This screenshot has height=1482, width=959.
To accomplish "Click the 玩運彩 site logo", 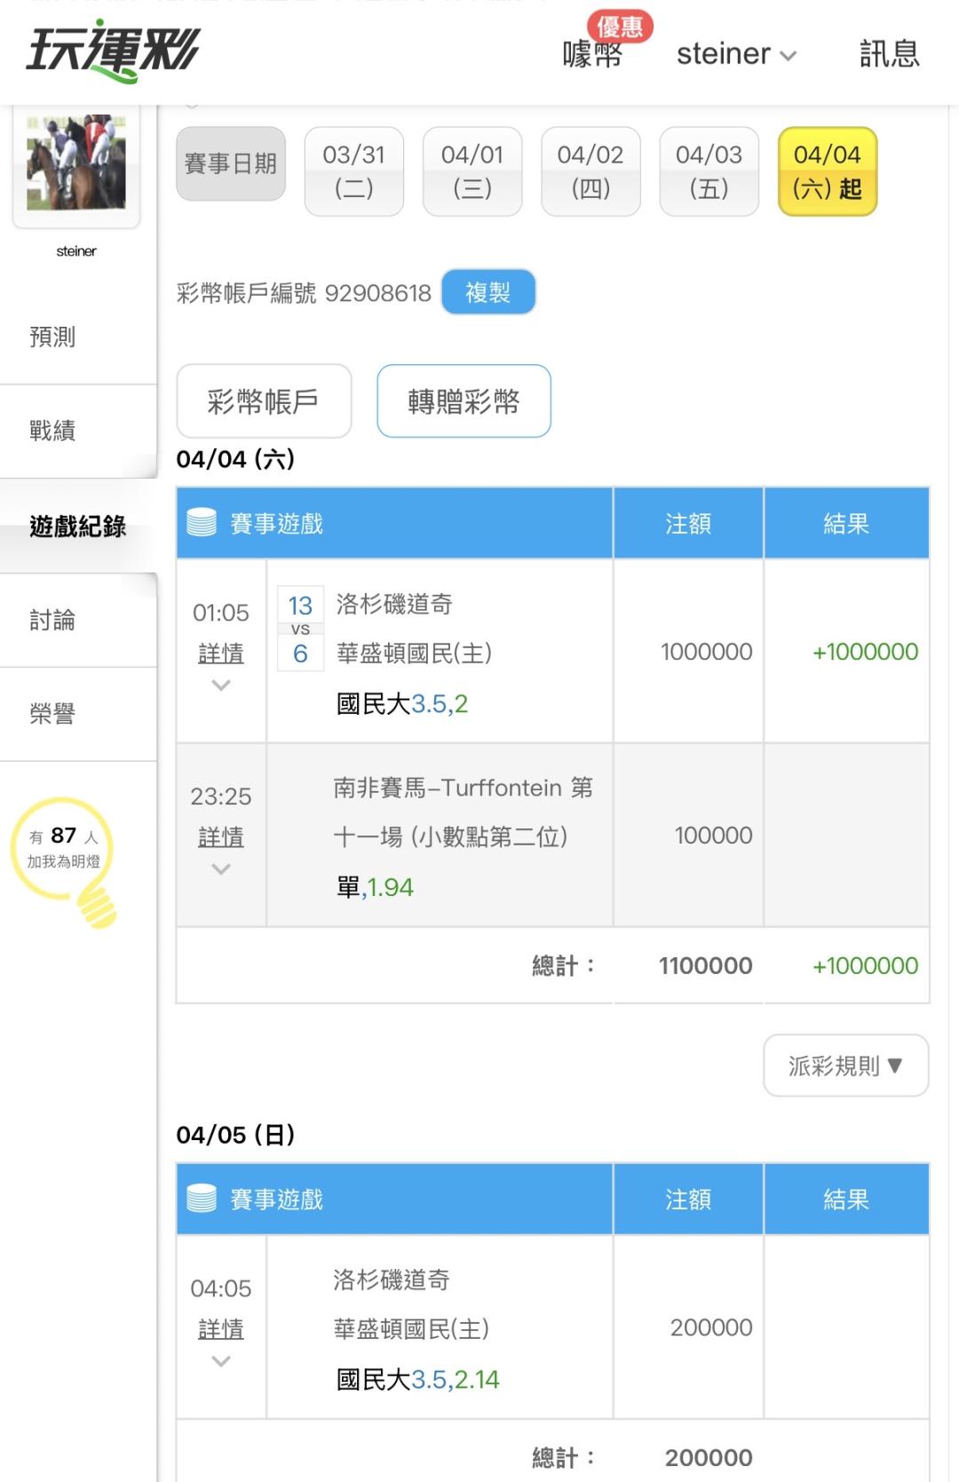I will [113, 52].
